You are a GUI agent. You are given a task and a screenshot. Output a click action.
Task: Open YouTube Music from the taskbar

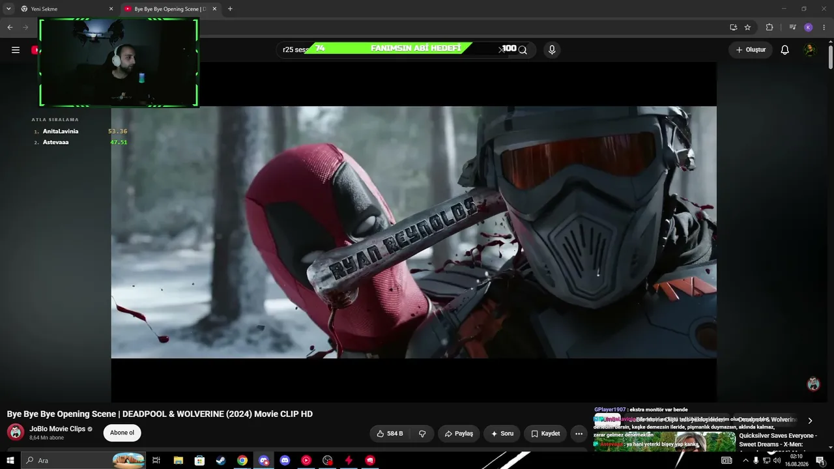pos(306,461)
